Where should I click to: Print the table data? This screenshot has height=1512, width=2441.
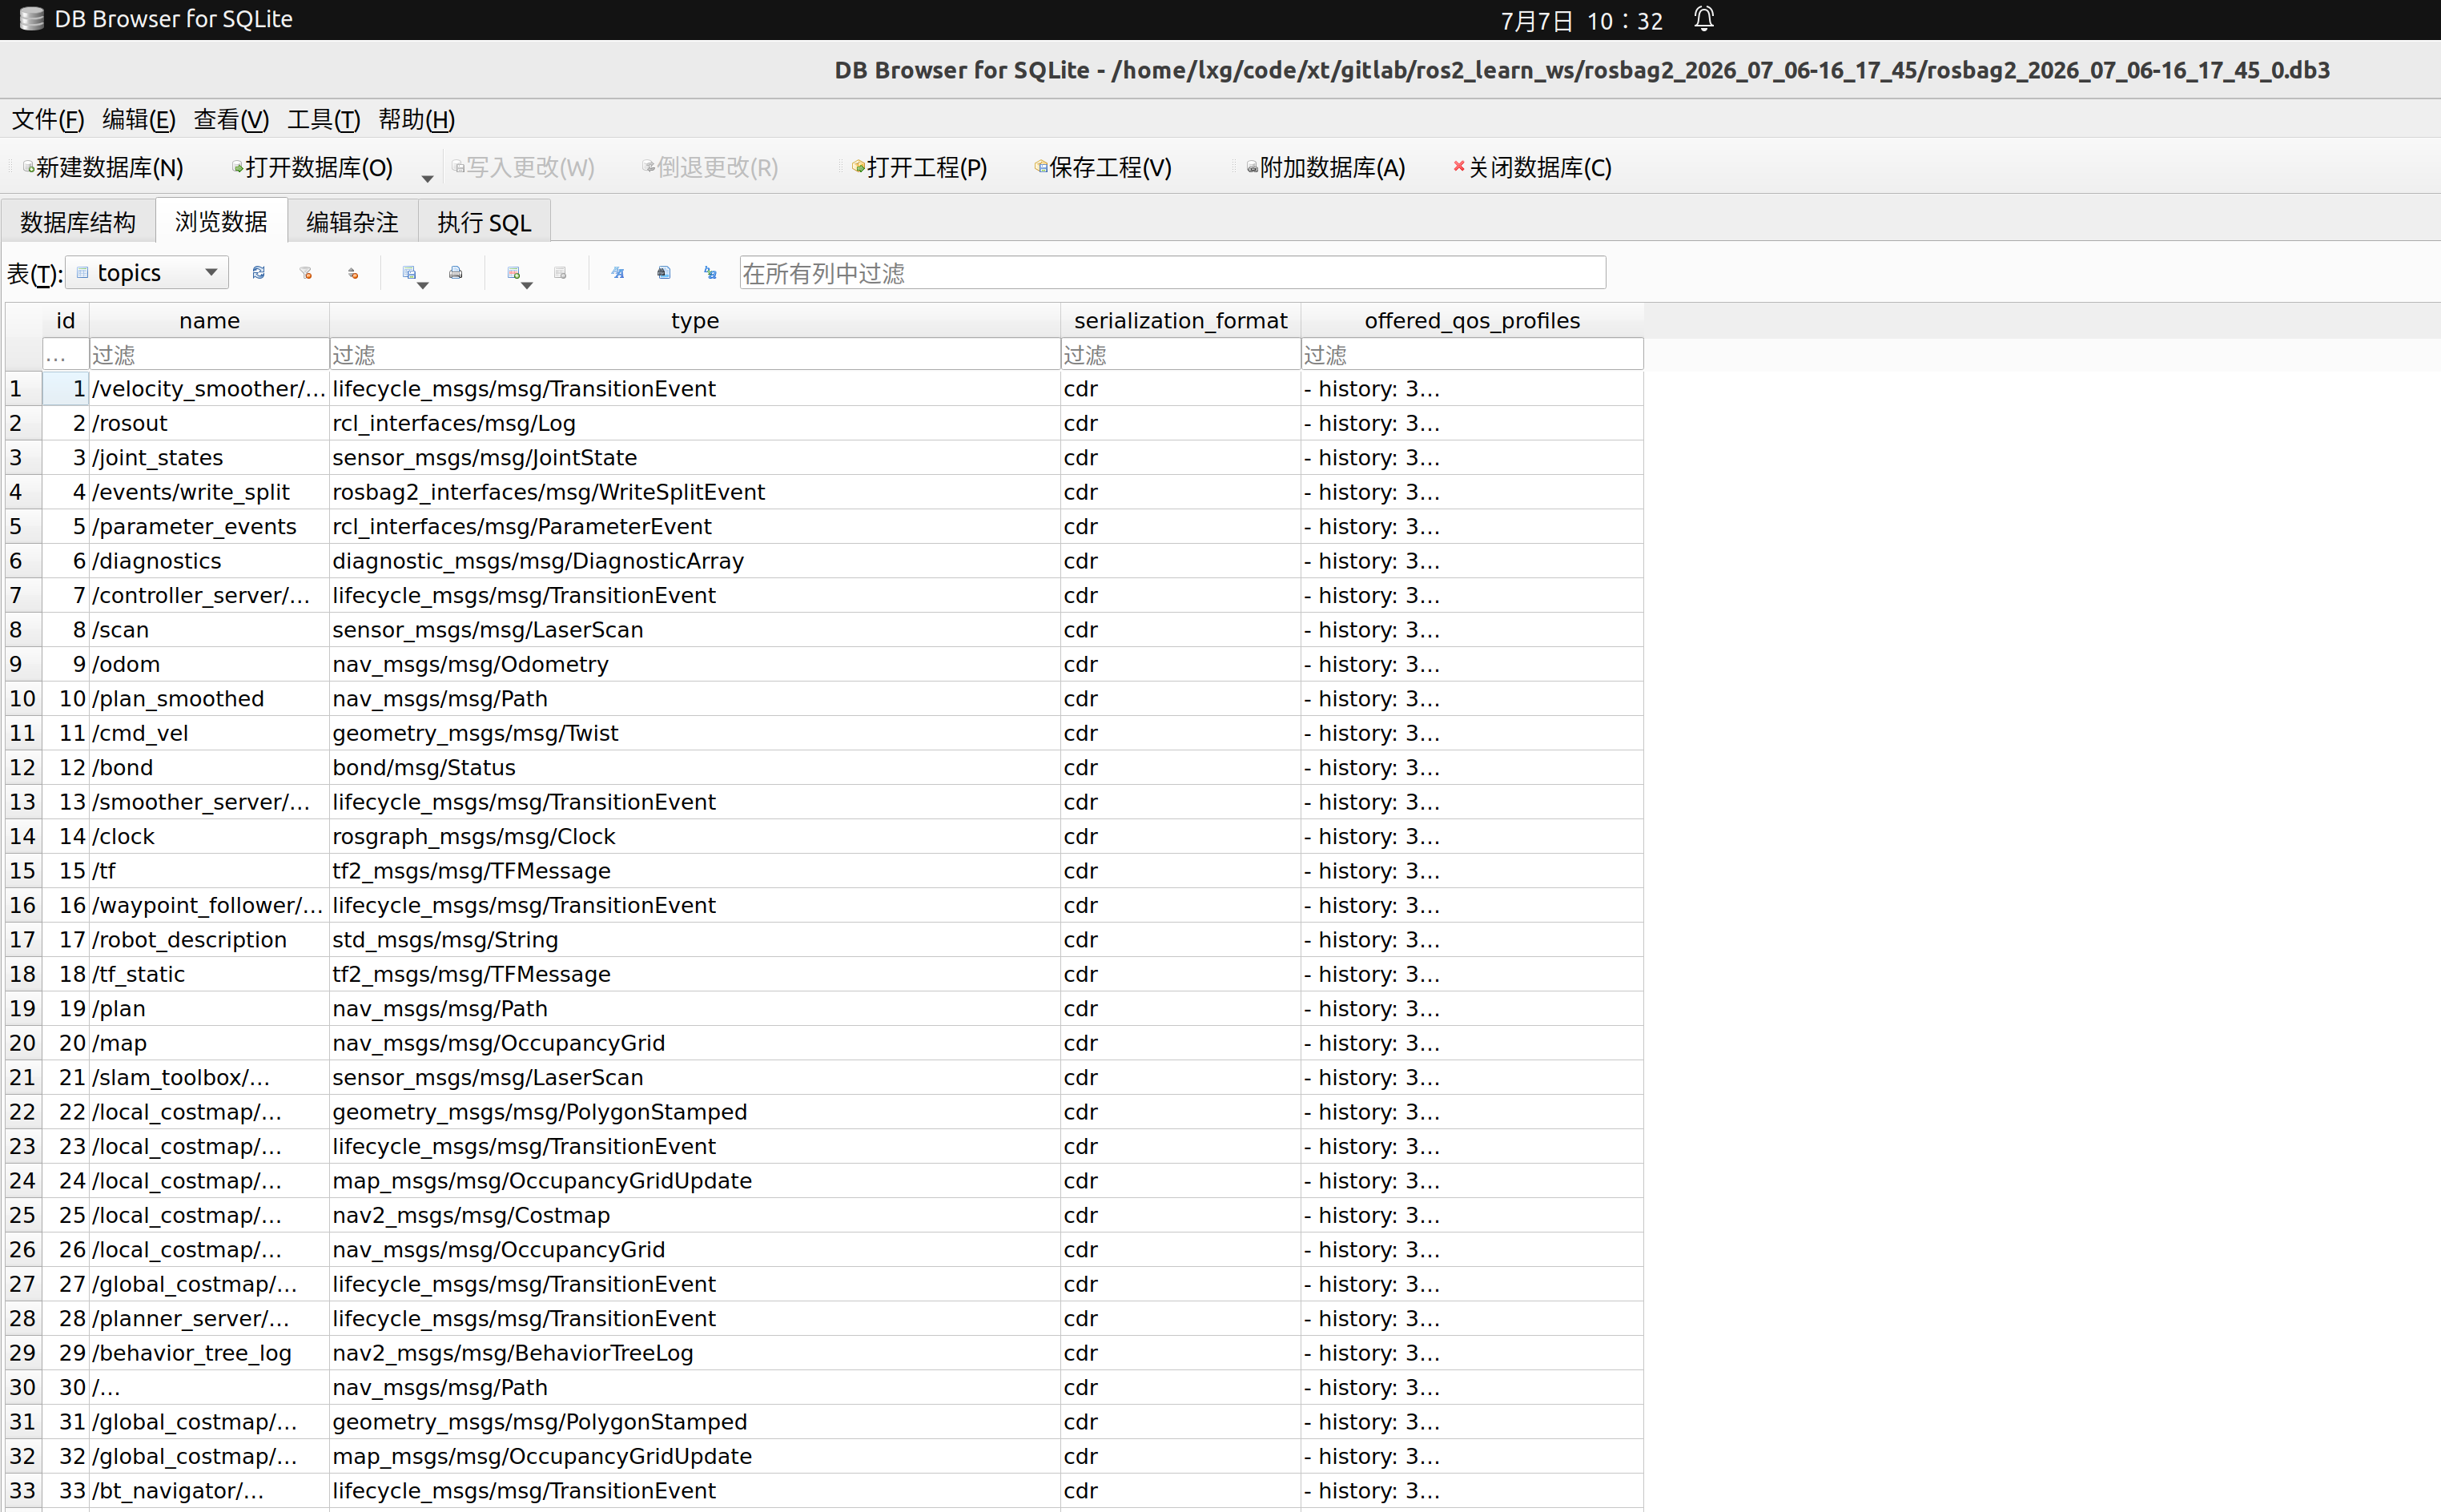point(456,273)
